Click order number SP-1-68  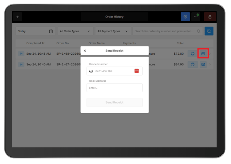coord(68,54)
